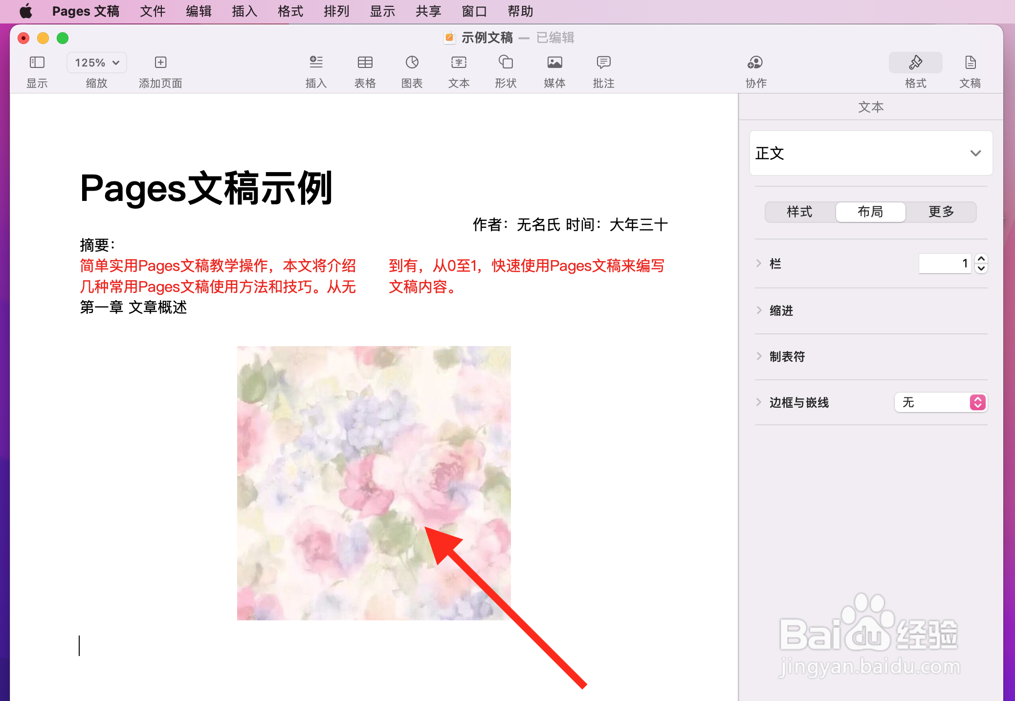Enter full screen with green button
This screenshot has height=701, width=1015.
click(63, 38)
